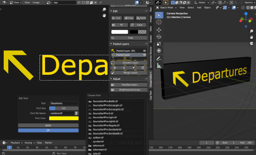Activate the Move tool in viewport toolbar
The height and width of the screenshot is (155, 256).
tap(159, 30)
